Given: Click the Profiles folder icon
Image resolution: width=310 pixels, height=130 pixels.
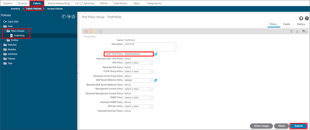Looking at the screenshot, I should 8,40.
